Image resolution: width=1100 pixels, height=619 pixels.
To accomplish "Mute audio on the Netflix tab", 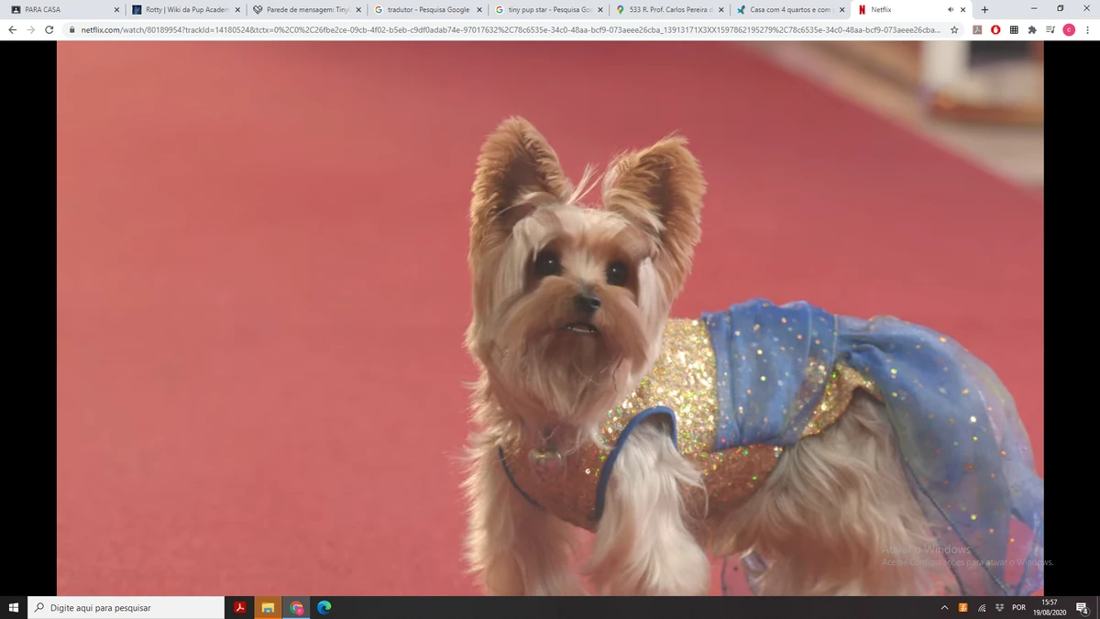I will 951,9.
